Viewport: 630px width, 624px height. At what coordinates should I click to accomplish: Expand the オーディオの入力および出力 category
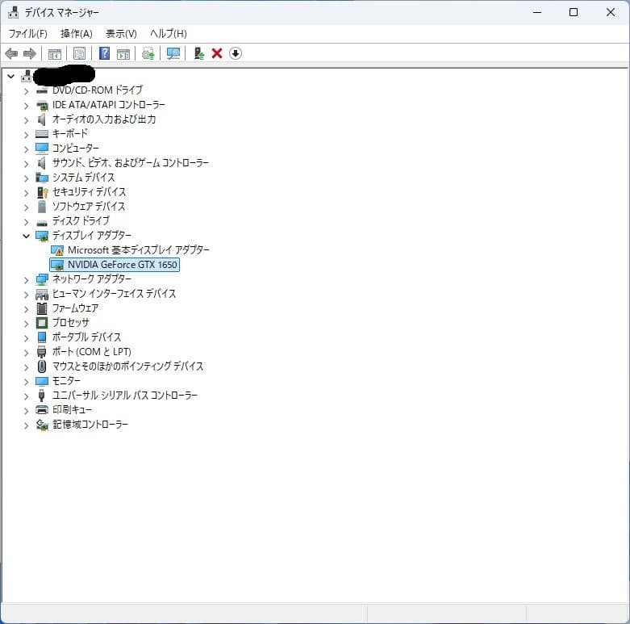(26, 120)
